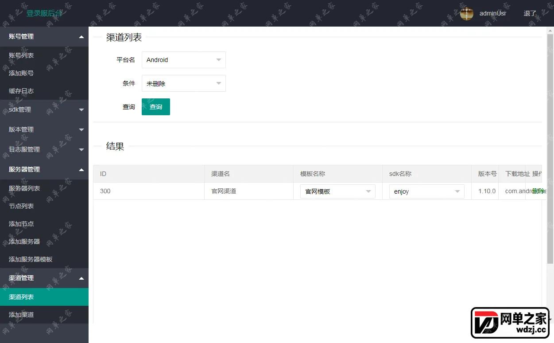Click the 模板名称 column header
554x343 pixels.
pos(338,174)
